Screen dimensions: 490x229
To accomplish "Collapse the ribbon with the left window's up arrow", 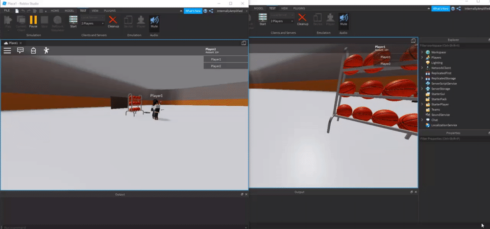I will 181,11.
